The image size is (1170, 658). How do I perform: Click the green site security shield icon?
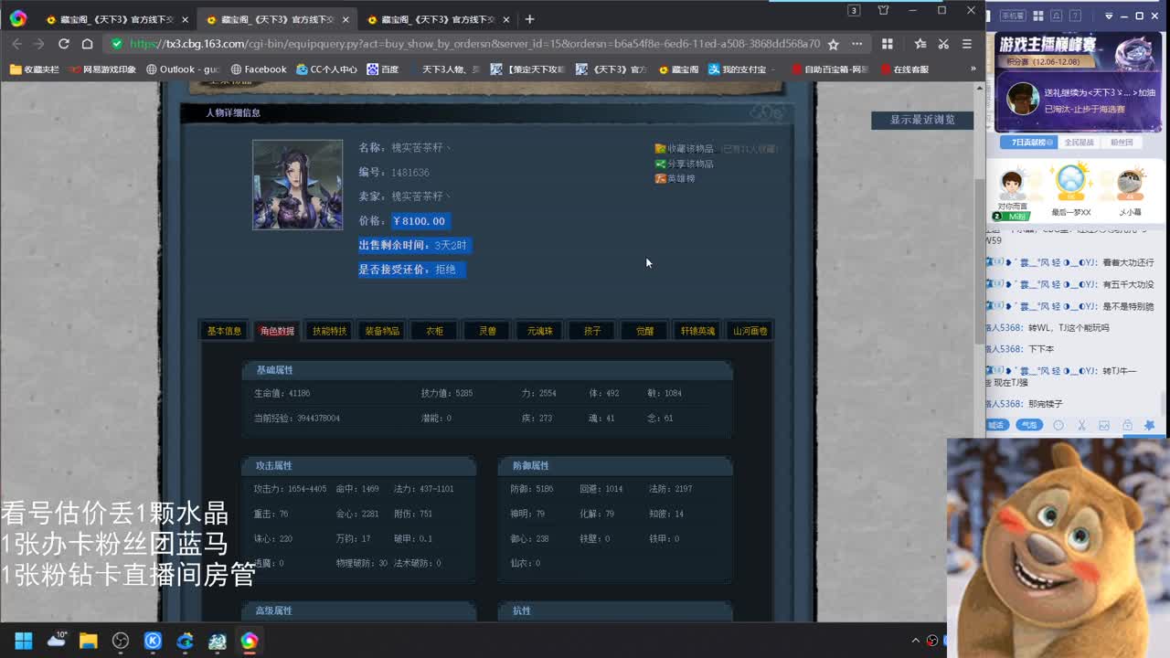[x=116, y=44]
